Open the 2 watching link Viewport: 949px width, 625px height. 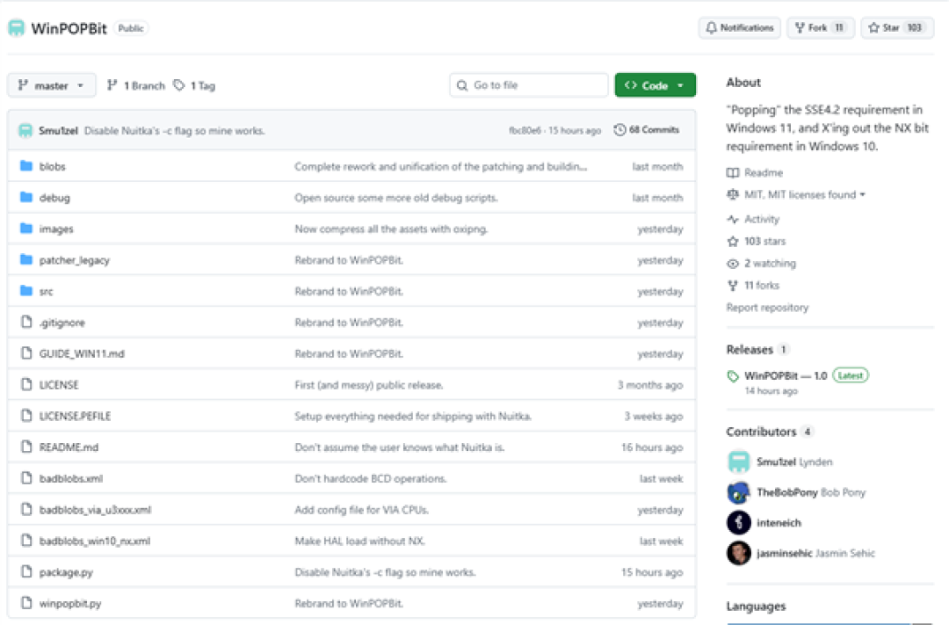[x=770, y=264]
